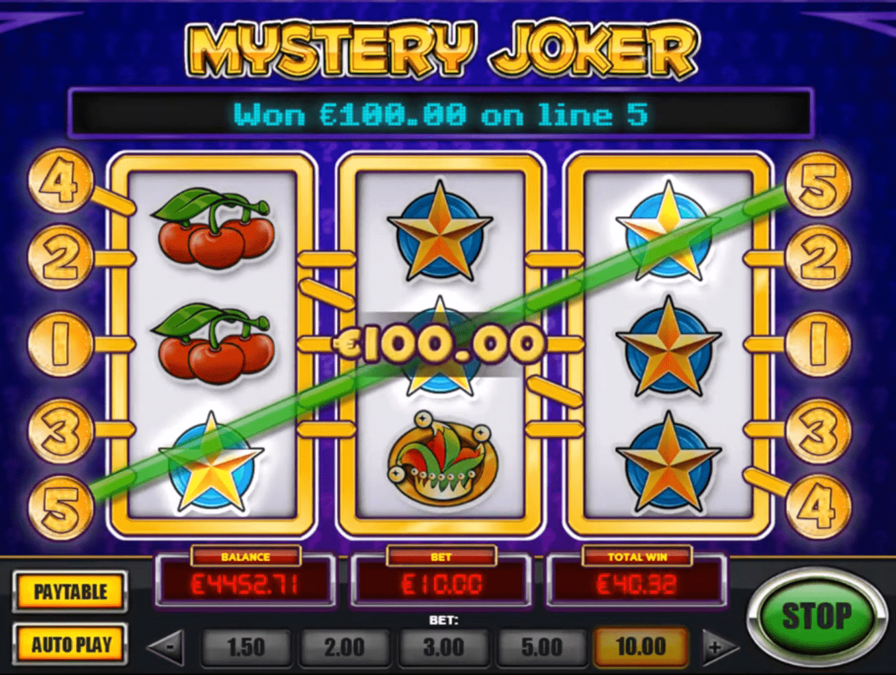Set bet to 1.50
Screen dimensions: 896x675
(246, 647)
